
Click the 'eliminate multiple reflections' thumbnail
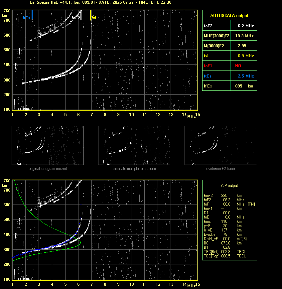pos(134,145)
